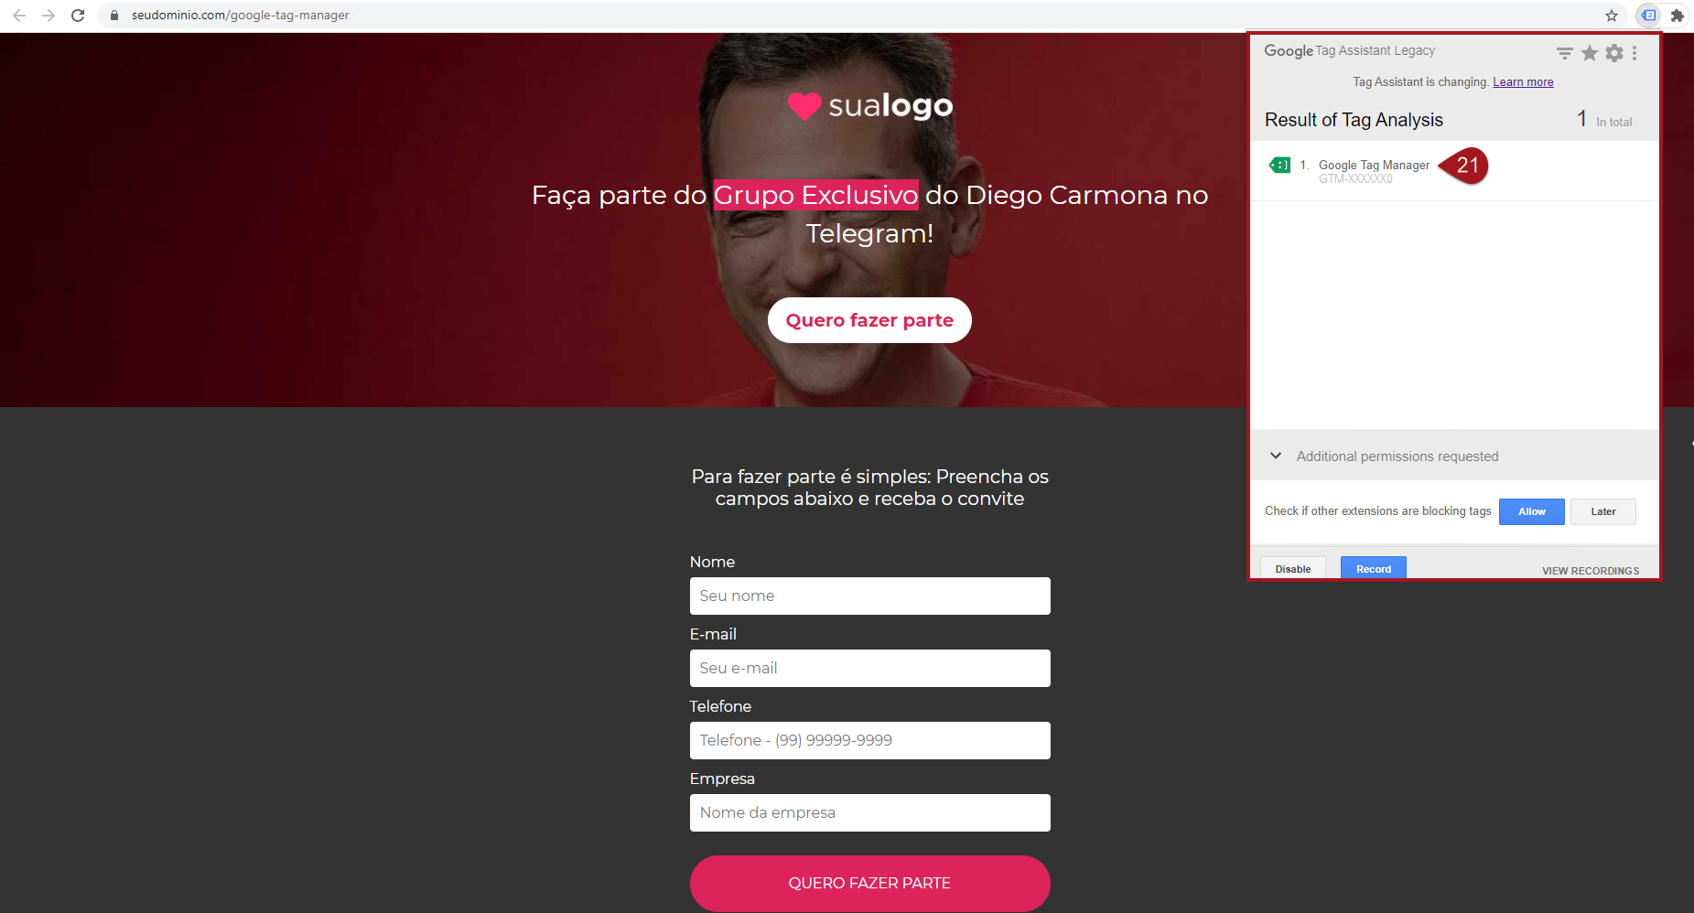Start recording with Record button
Screen dimensions: 1694x913
pyautogui.click(x=1374, y=568)
